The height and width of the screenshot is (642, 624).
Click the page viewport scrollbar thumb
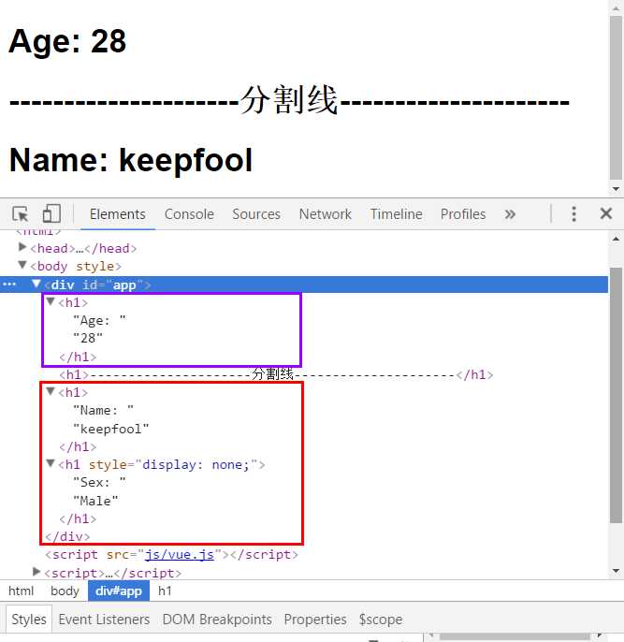click(616, 97)
